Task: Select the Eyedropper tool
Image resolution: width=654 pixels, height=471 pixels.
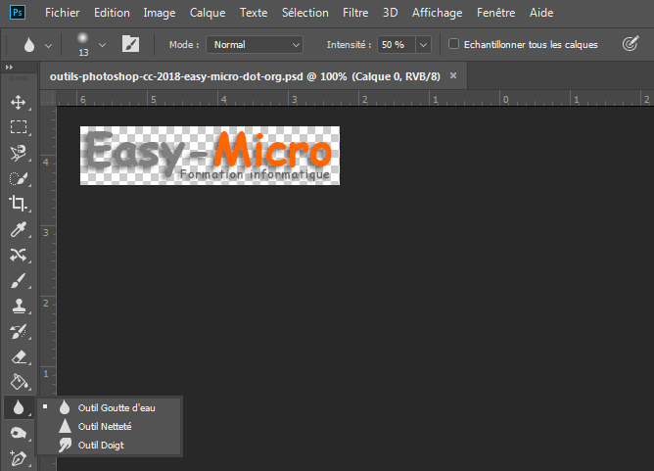Action: point(18,229)
